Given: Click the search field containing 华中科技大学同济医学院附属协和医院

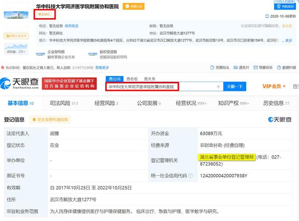Looking at the screenshot, I should click(164, 87).
